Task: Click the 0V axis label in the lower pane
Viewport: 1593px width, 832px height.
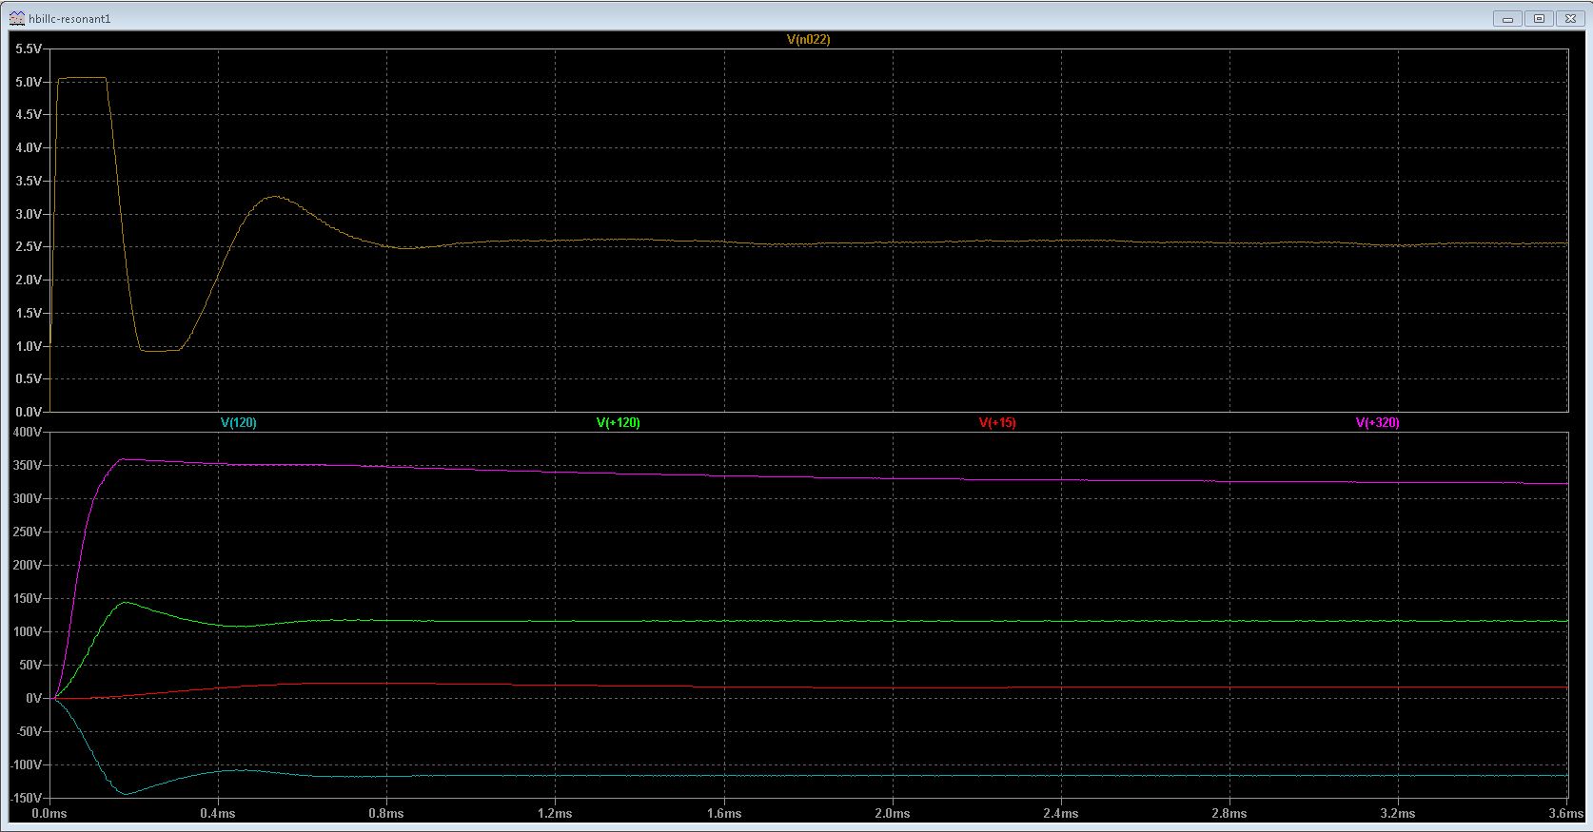Action: 34,699
